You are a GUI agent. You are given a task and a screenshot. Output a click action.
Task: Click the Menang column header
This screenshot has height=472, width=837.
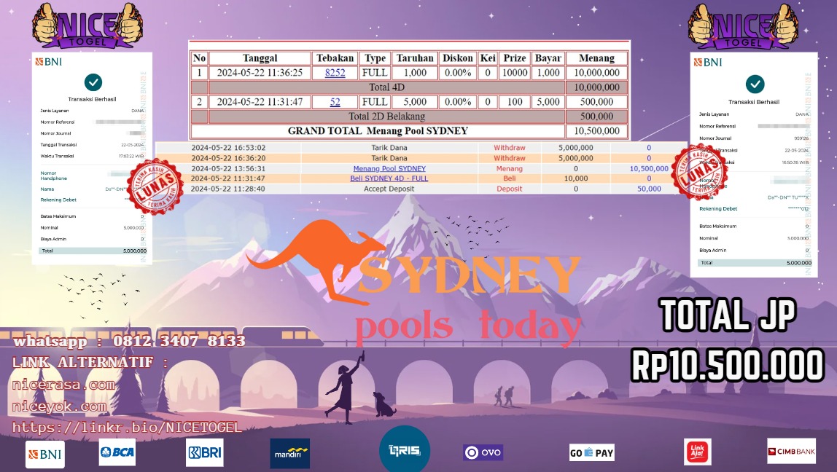pyautogui.click(x=596, y=58)
